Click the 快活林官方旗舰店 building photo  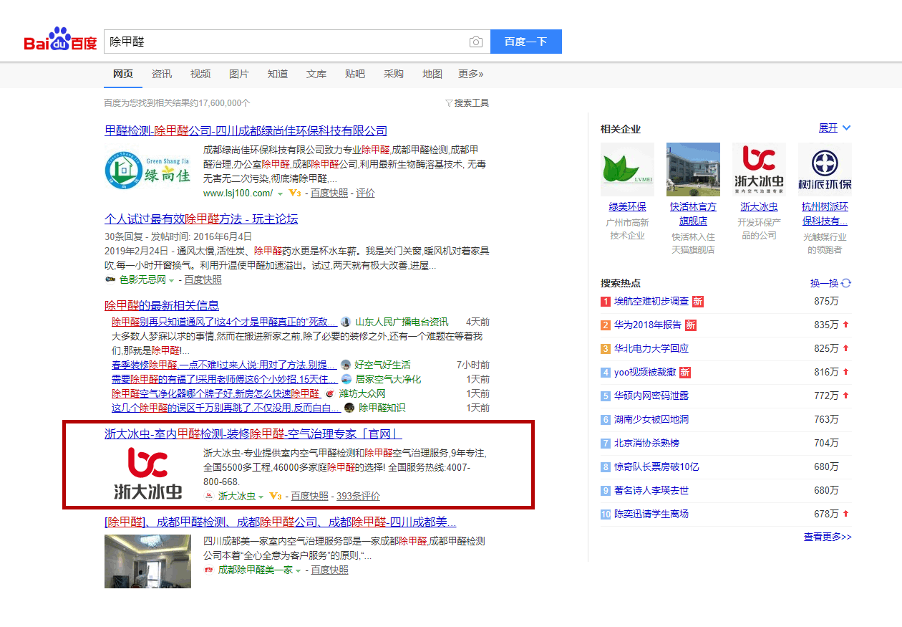tap(693, 169)
